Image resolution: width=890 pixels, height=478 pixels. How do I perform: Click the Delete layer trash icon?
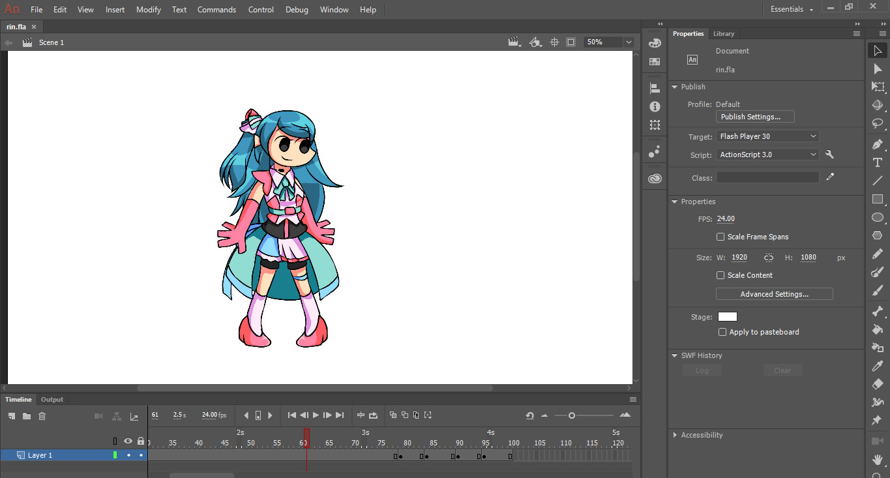click(x=42, y=416)
